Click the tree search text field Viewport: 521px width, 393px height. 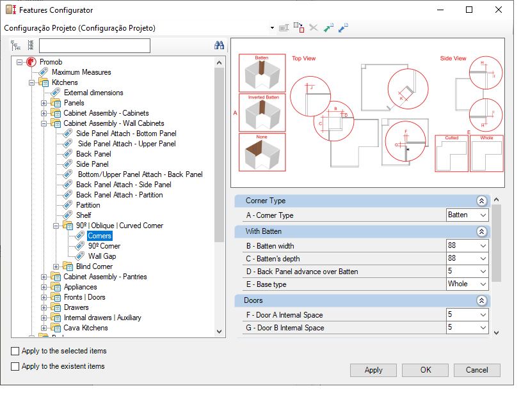(95, 45)
